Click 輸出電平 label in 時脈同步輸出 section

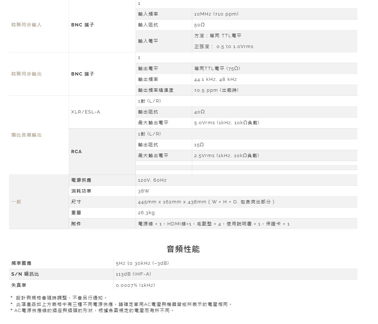point(148,68)
